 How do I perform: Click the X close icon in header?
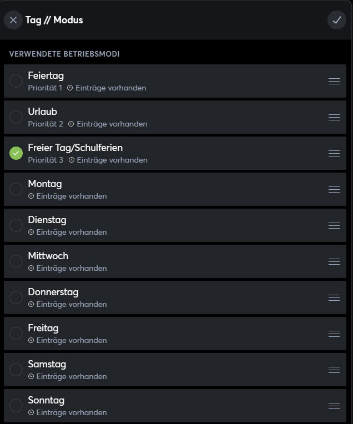(13, 20)
